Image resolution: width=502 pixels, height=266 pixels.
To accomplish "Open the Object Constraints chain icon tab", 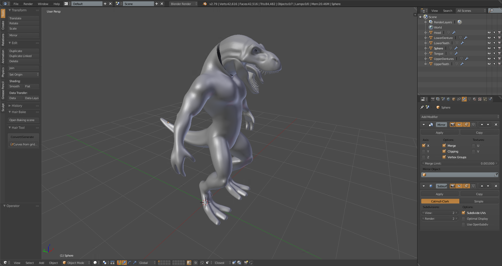I will 459,99.
